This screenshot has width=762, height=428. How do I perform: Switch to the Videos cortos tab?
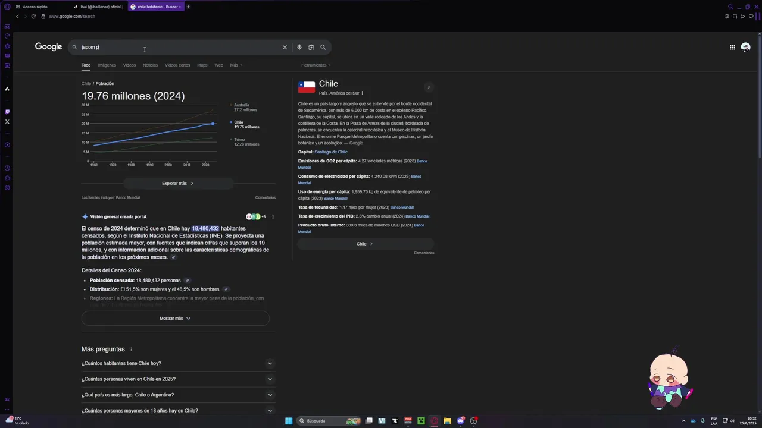(177, 65)
